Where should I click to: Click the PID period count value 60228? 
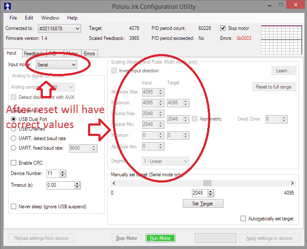pos(205,28)
